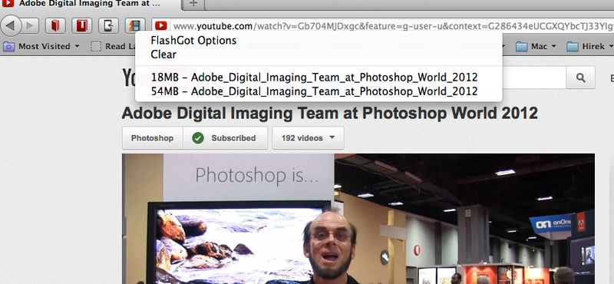Open the Read Later bookmark

click(113, 47)
